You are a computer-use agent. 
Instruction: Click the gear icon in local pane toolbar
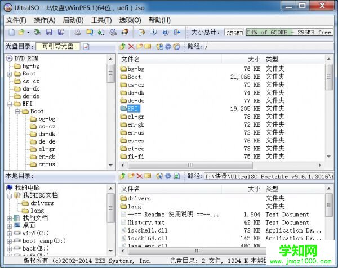point(168,176)
